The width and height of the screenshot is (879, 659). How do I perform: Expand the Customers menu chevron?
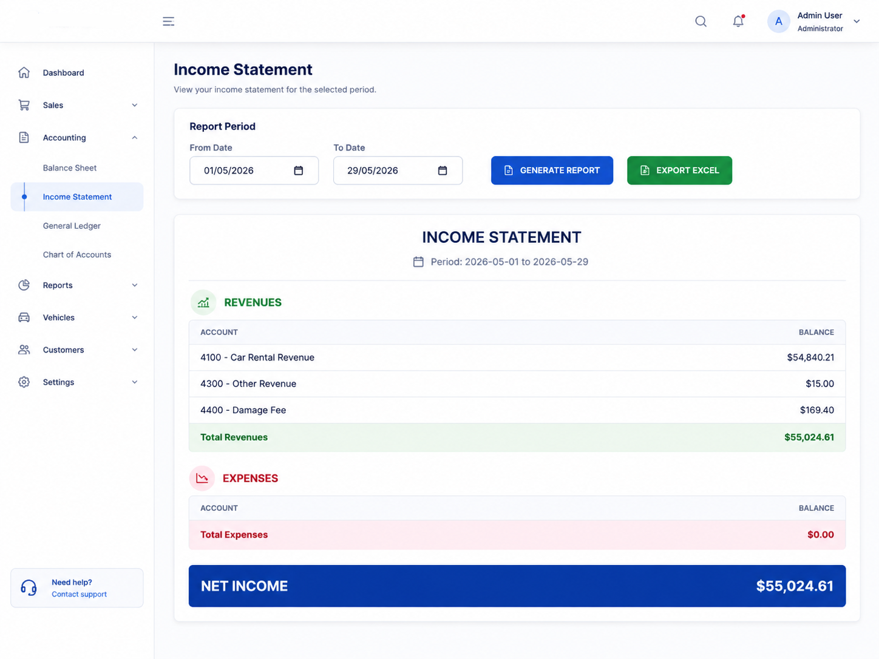[135, 350]
